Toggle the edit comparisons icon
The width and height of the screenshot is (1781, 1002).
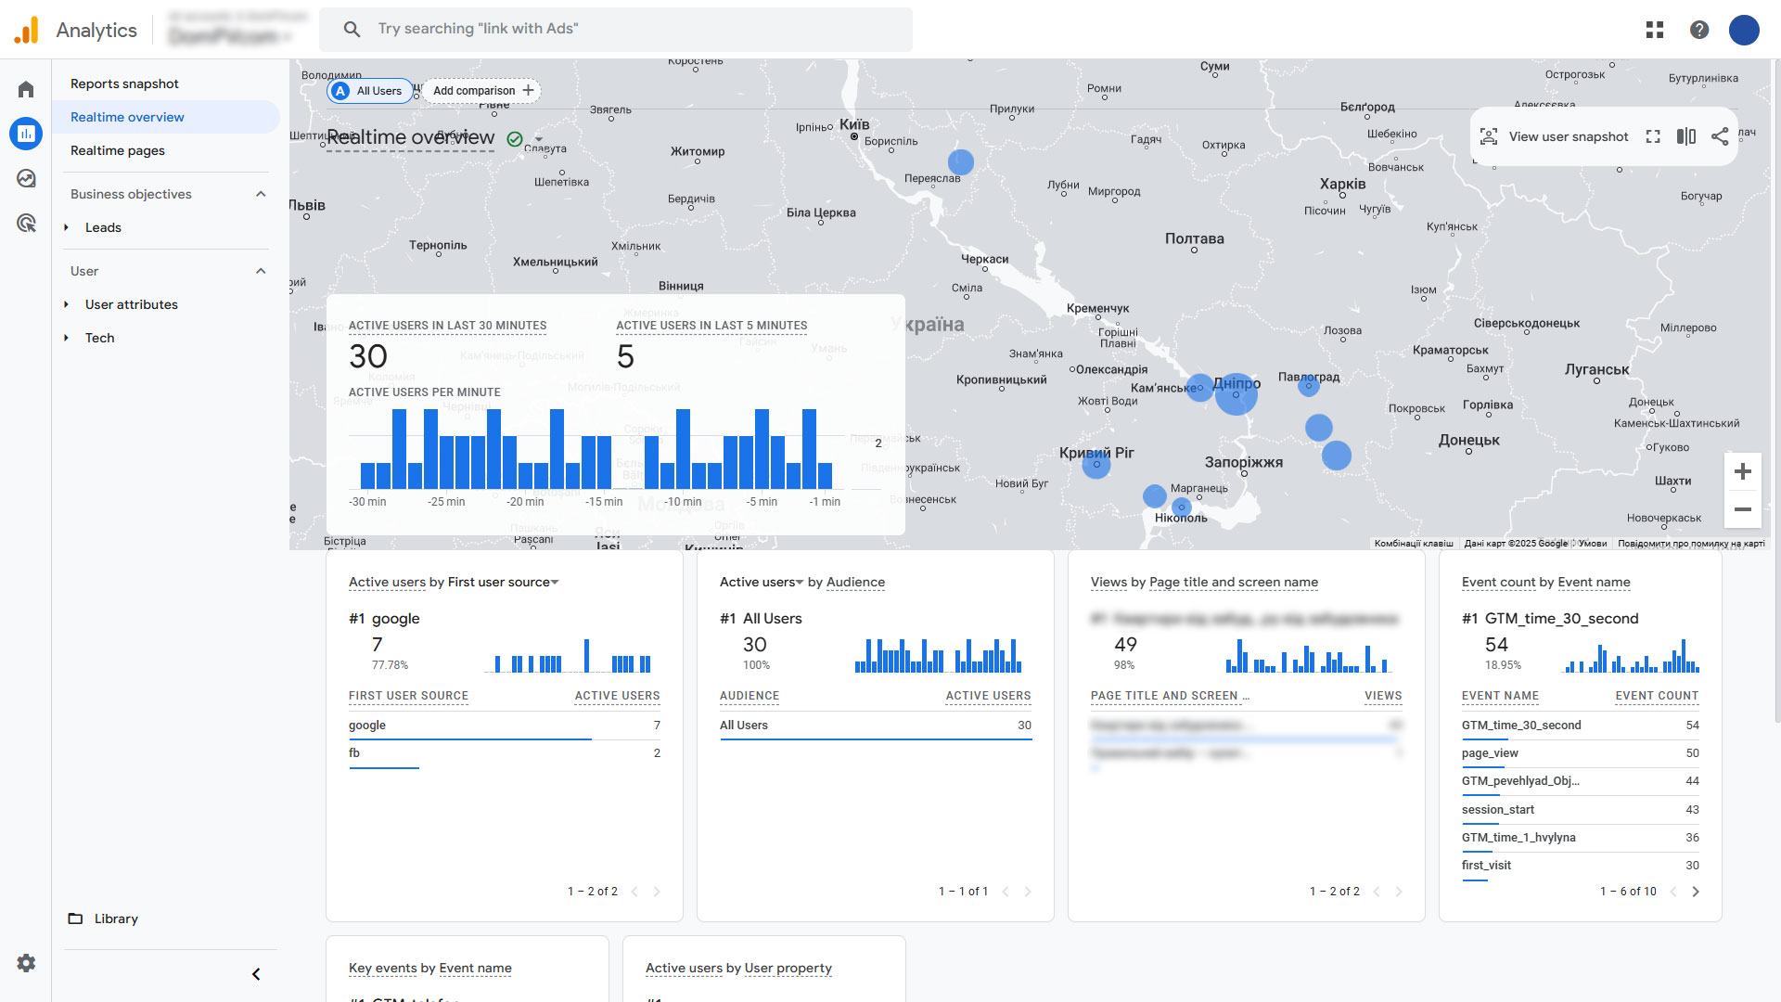1686,136
